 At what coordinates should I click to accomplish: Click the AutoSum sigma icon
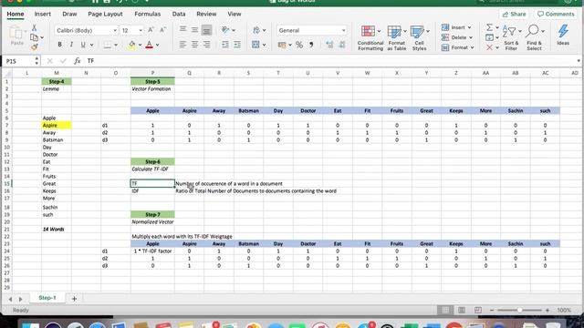489,27
